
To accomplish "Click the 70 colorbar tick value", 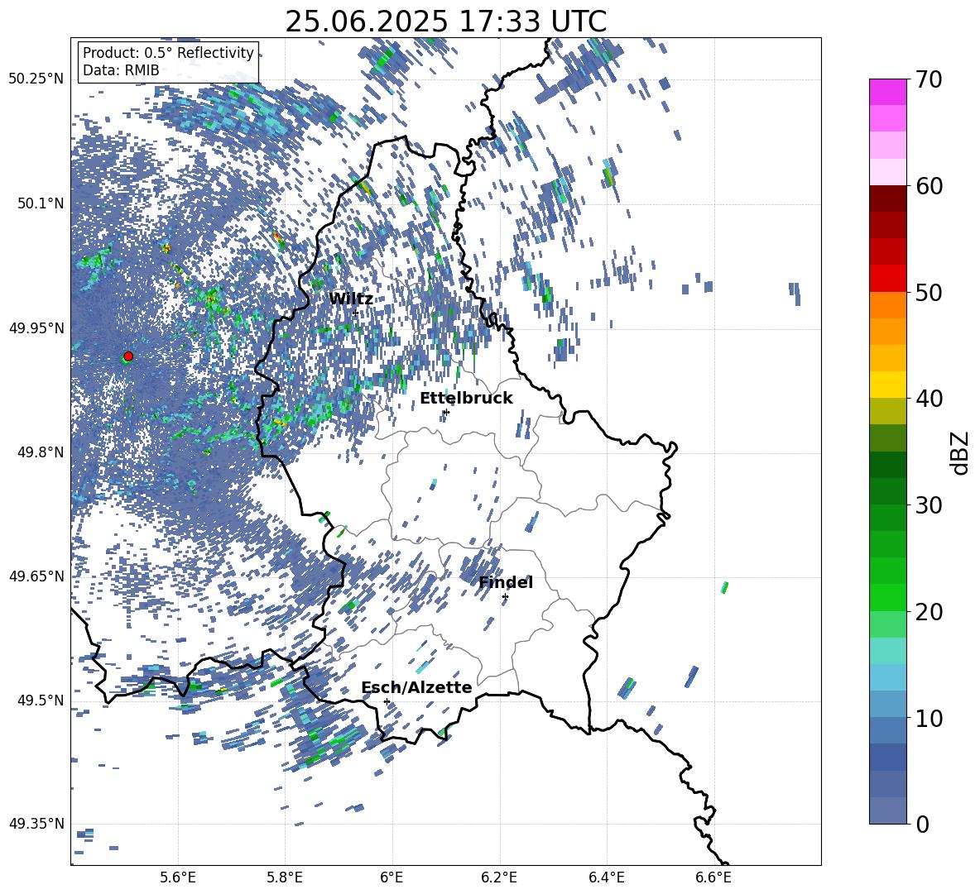I will 929,79.
